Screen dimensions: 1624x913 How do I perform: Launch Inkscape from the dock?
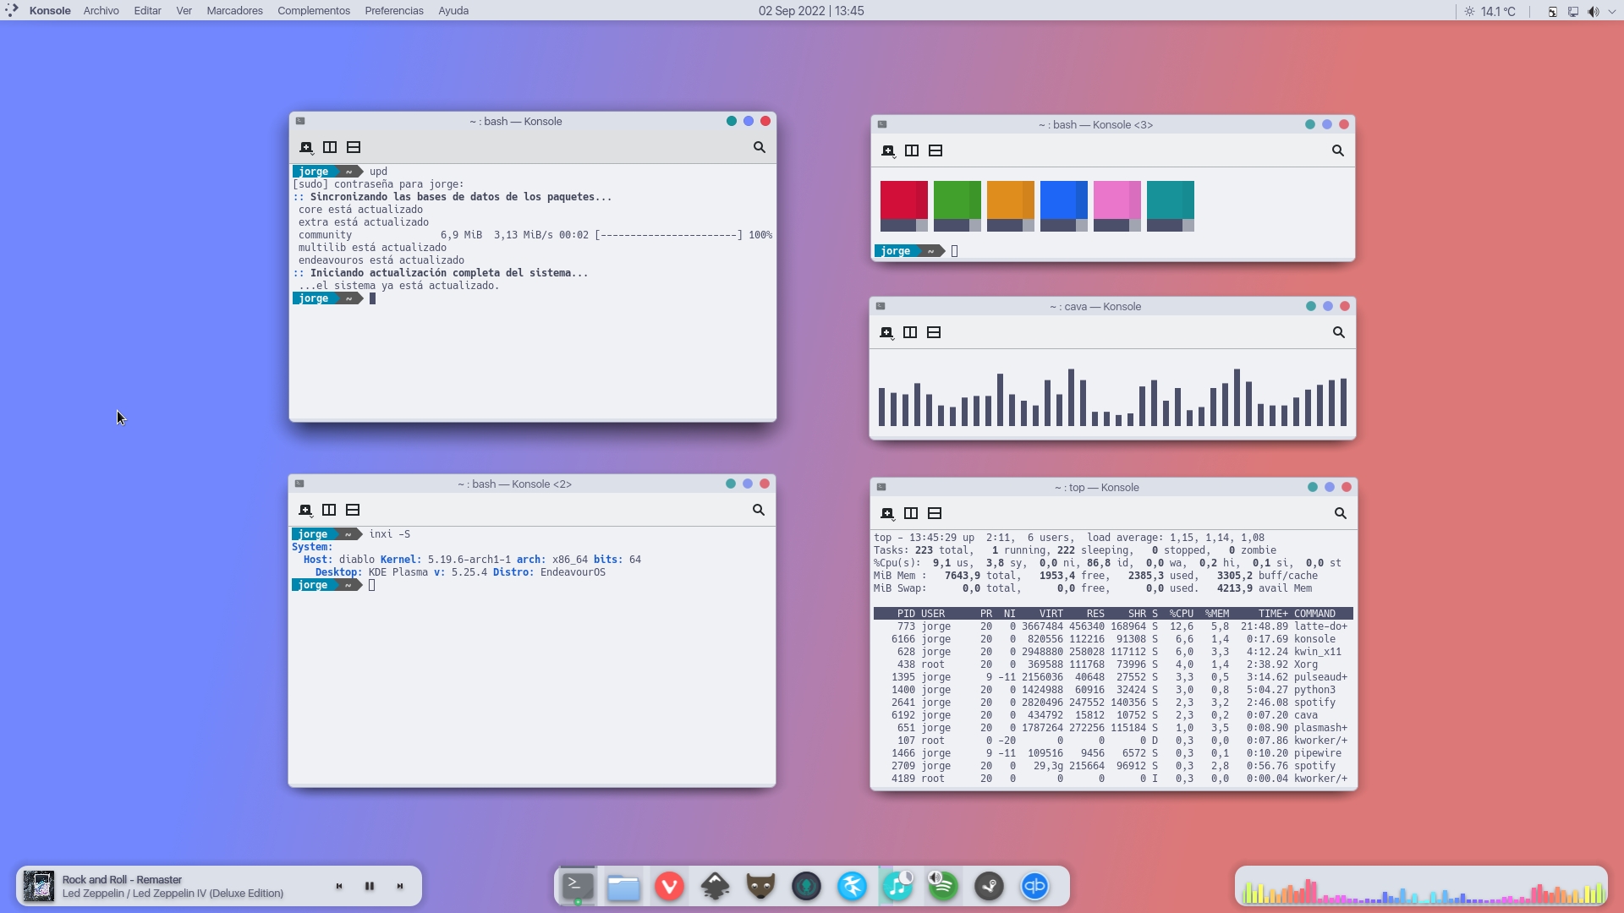point(715,886)
